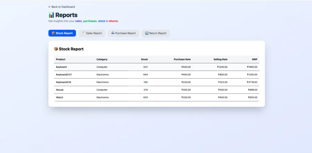312x153 pixels.
Task: Switch to the Sales Report tab
Action: (x=92, y=33)
